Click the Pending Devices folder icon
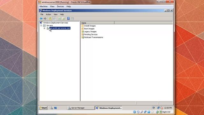This screenshot has height=115, width=204. pyautogui.click(x=83, y=34)
